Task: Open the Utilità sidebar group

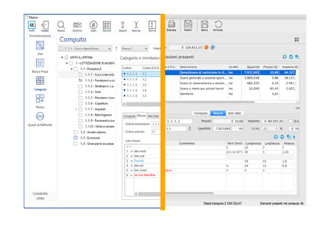Action: 40,198
